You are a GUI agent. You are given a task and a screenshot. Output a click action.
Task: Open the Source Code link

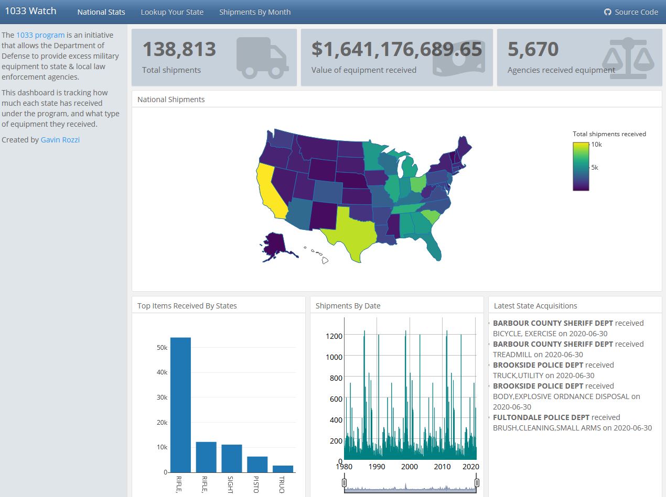[636, 12]
